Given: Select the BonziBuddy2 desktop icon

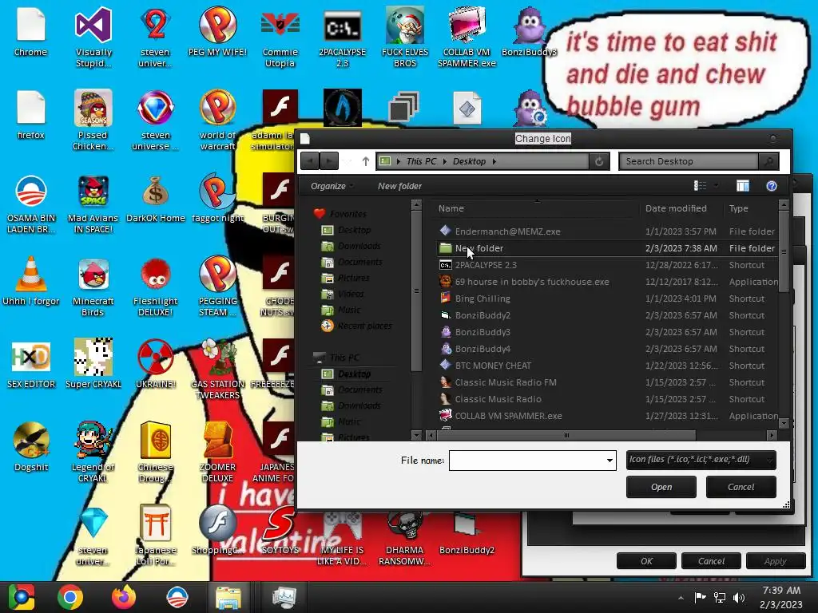Looking at the screenshot, I should coord(467,532).
